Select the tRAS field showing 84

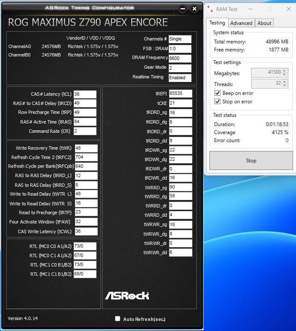(85, 122)
